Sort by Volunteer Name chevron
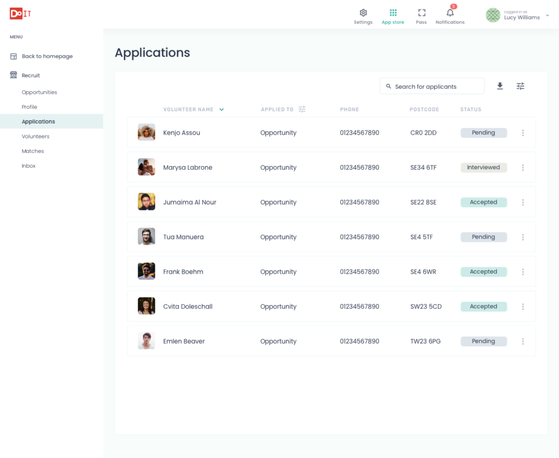This screenshot has width=559, height=458. pos(222,109)
